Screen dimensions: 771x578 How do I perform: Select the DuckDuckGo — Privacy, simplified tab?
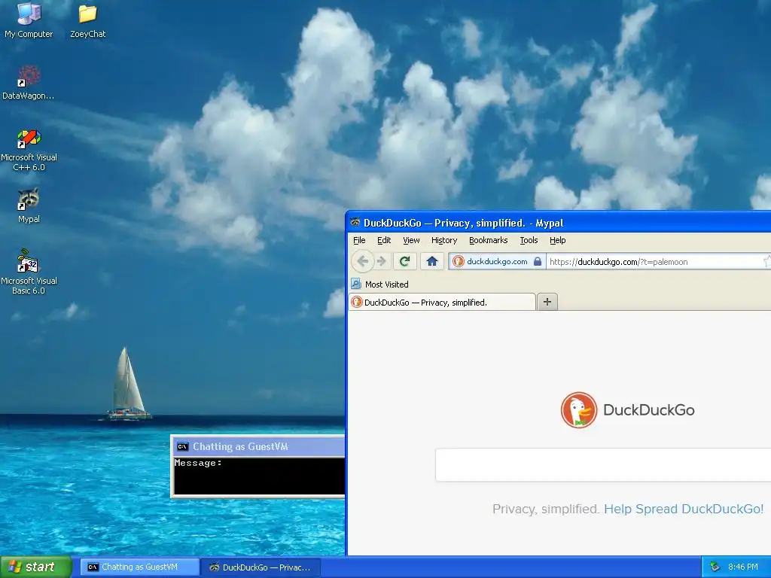[442, 302]
